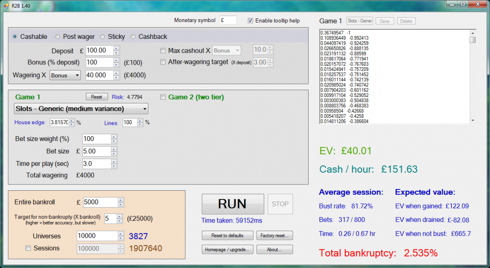Screen dimensions: 490x268
Task: Enable Game 2 (two tier) checkbox
Action: click(163, 97)
